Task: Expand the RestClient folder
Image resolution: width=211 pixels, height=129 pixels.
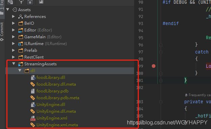Action: tap(13, 57)
